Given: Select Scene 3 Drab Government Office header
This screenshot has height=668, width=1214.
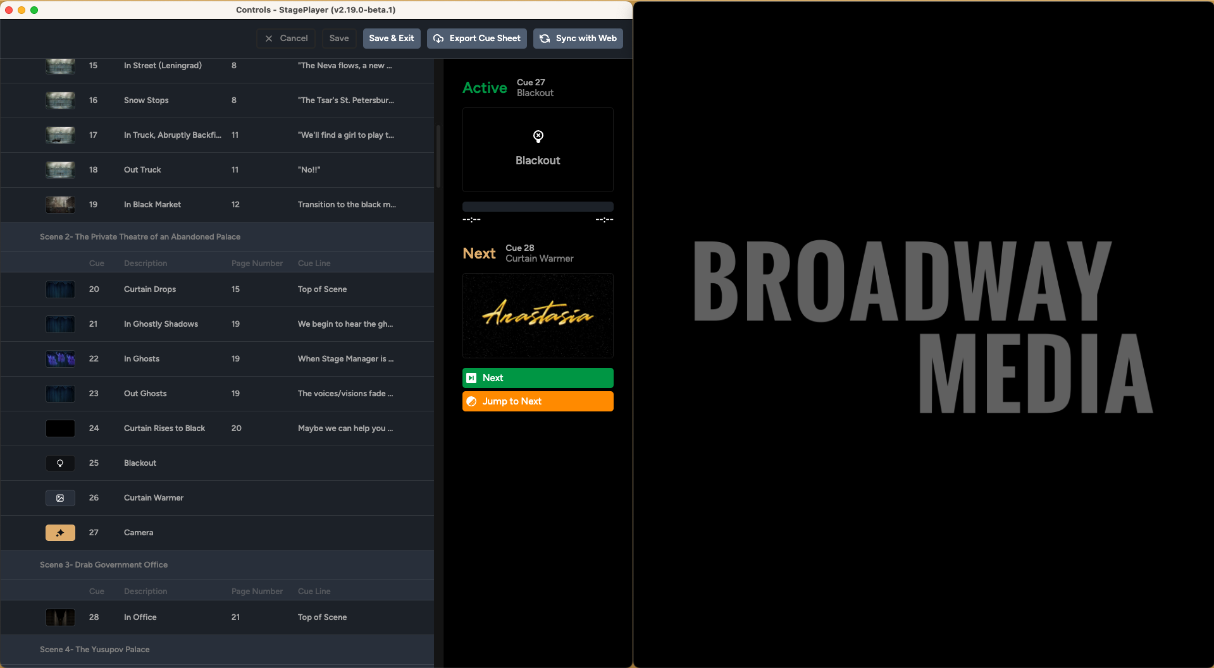Looking at the screenshot, I should tap(217, 565).
